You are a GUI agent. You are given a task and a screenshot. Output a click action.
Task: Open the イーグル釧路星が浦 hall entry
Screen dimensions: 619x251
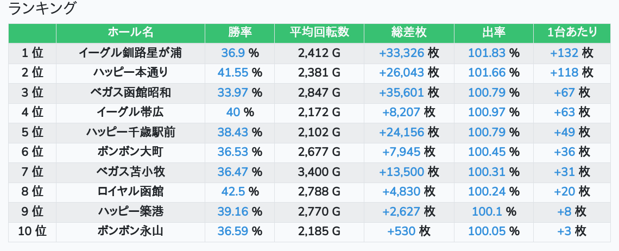coord(130,53)
